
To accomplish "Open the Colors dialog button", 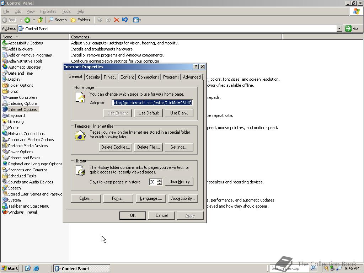I will pos(86,198).
